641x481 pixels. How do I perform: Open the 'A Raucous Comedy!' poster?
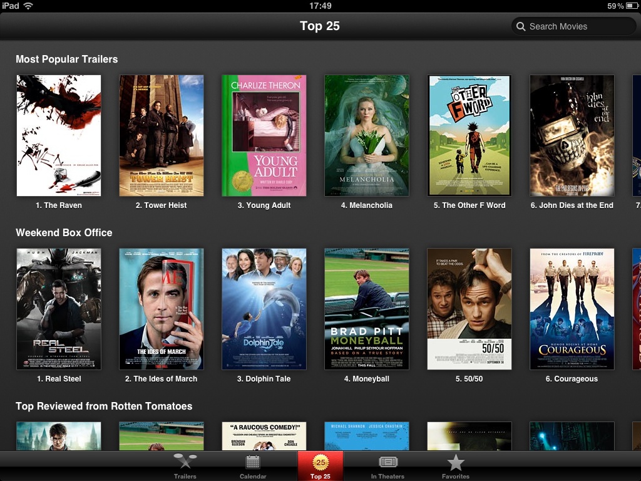pyautogui.click(x=264, y=436)
